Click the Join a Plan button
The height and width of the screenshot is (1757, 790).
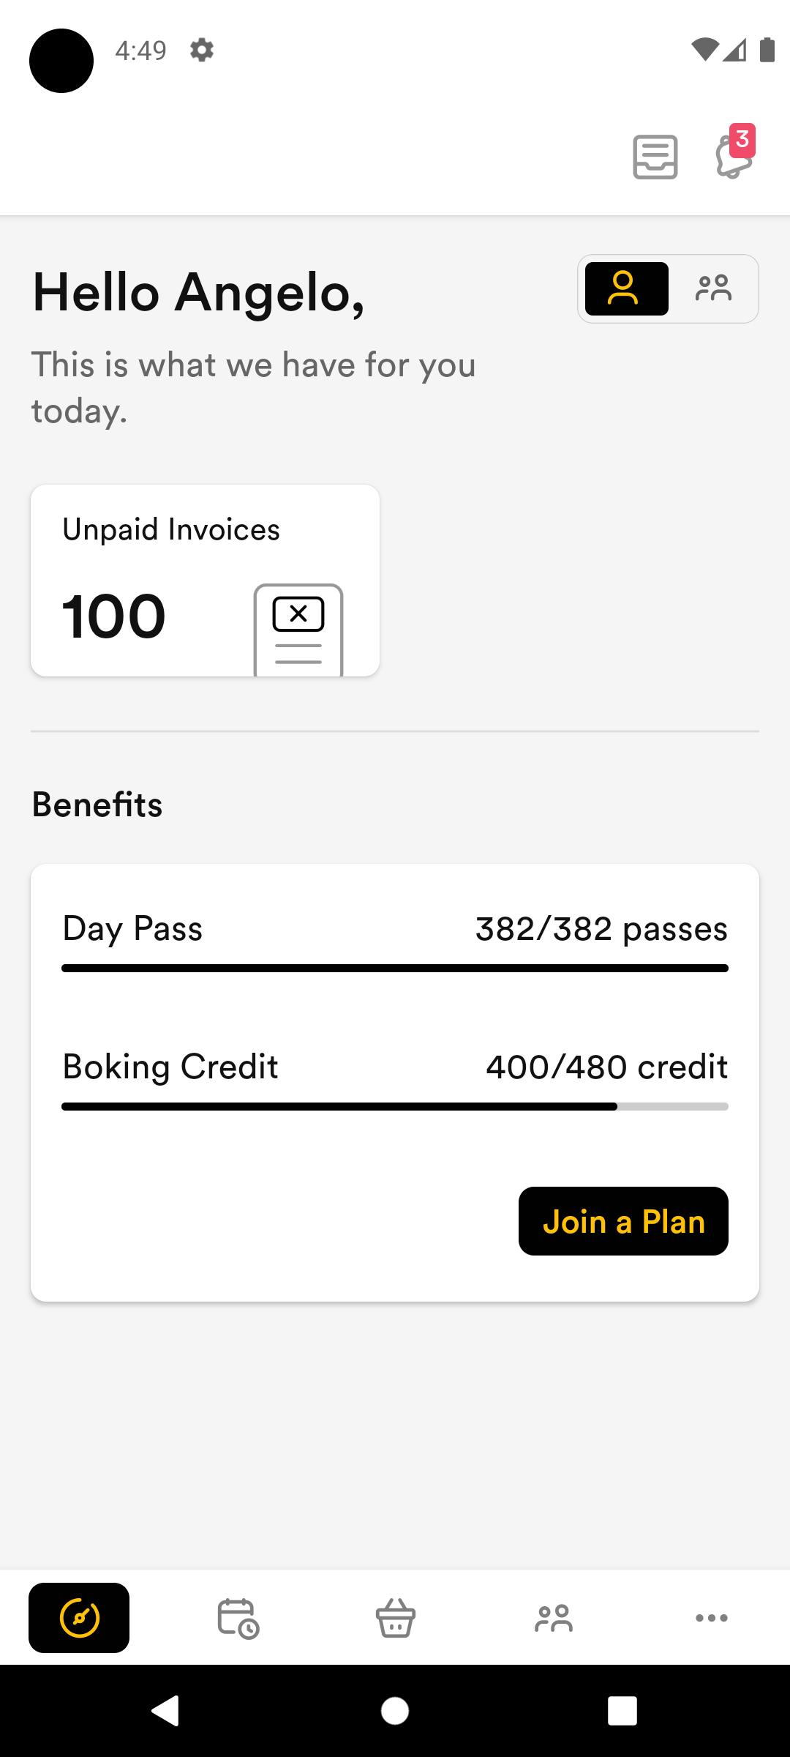pos(623,1221)
